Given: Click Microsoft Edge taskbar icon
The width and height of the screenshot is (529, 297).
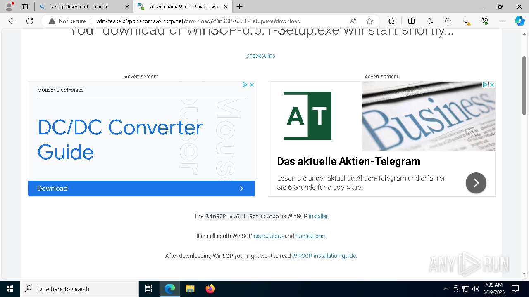Looking at the screenshot, I should (x=170, y=289).
